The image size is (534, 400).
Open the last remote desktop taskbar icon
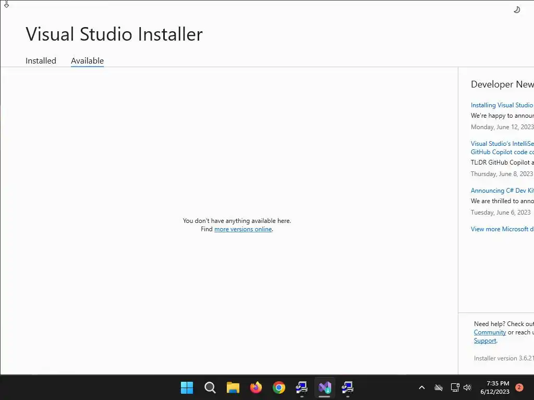(x=347, y=387)
